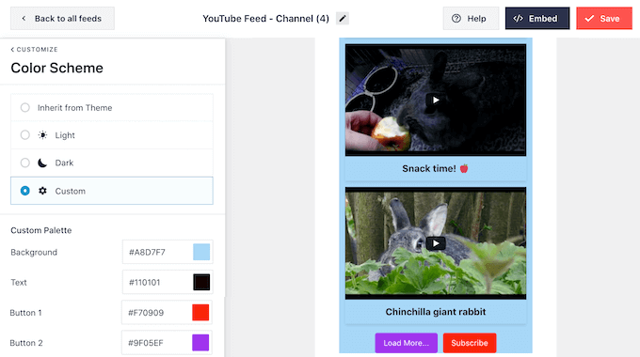Click the checkmark icon in Save
This screenshot has height=357, width=640.
pos(589,19)
